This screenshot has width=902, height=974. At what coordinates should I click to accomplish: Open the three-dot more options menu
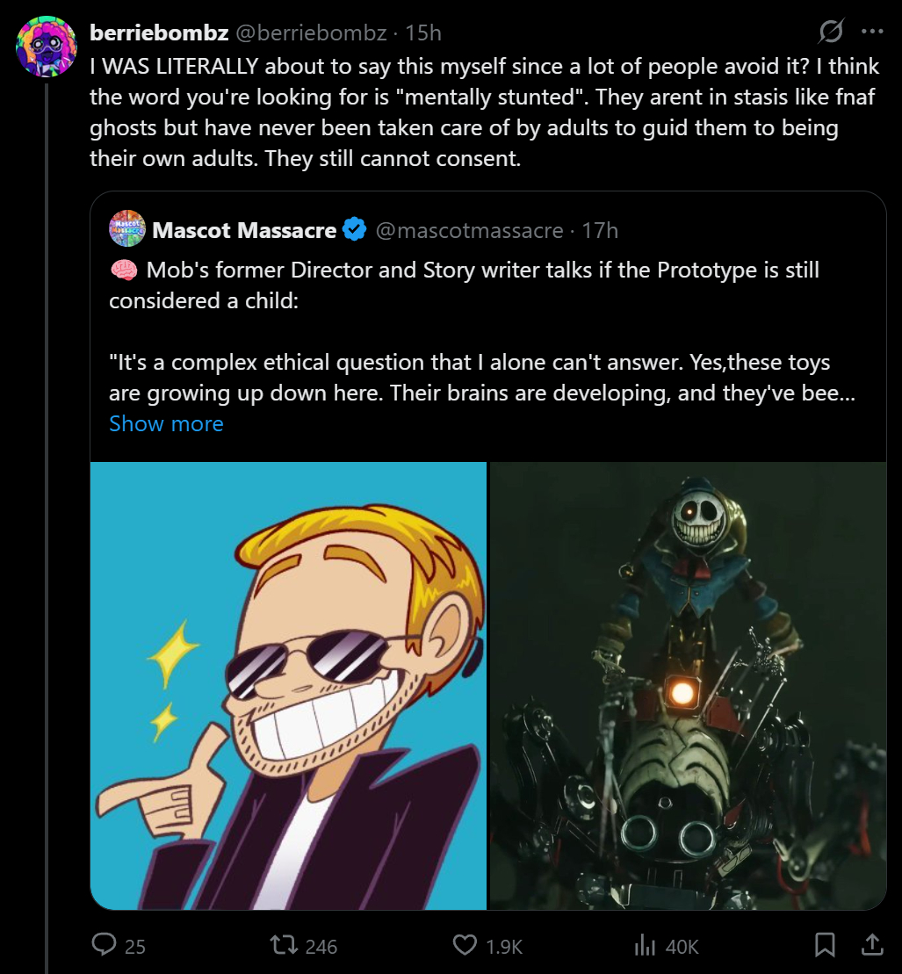pyautogui.click(x=872, y=32)
